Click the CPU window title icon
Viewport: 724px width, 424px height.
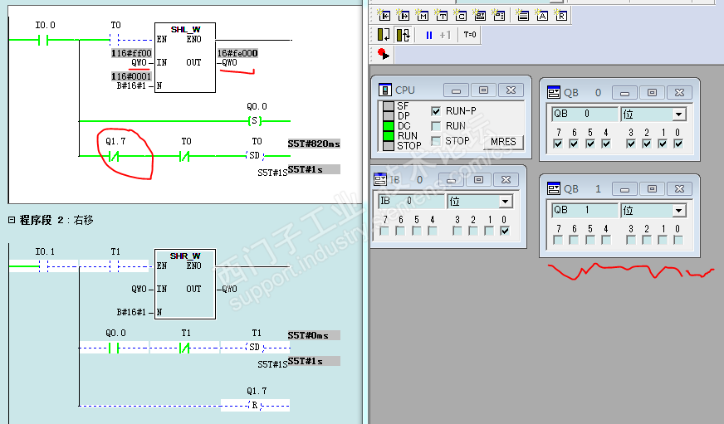tap(385, 90)
